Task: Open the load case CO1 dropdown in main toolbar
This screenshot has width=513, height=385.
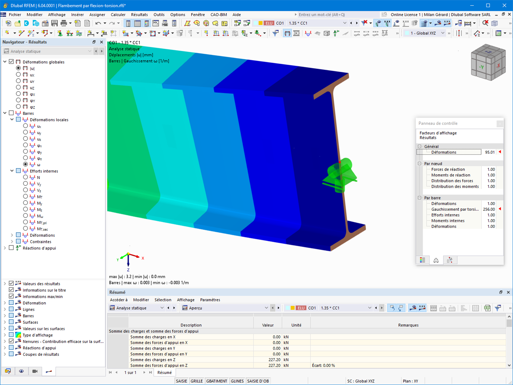Action: (x=345, y=23)
